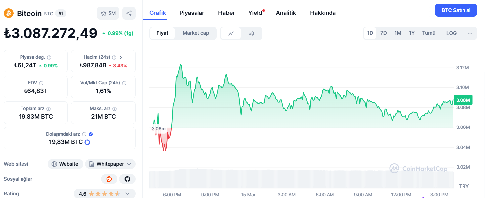
Task: Click the 3.08M current price tag
Action: [x=463, y=100]
